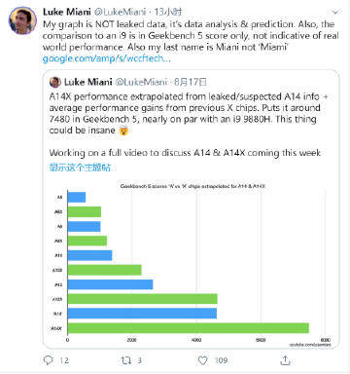This screenshot has height=374, width=350.
Task: Click the blue 'show this thread' link
Action: (80, 168)
